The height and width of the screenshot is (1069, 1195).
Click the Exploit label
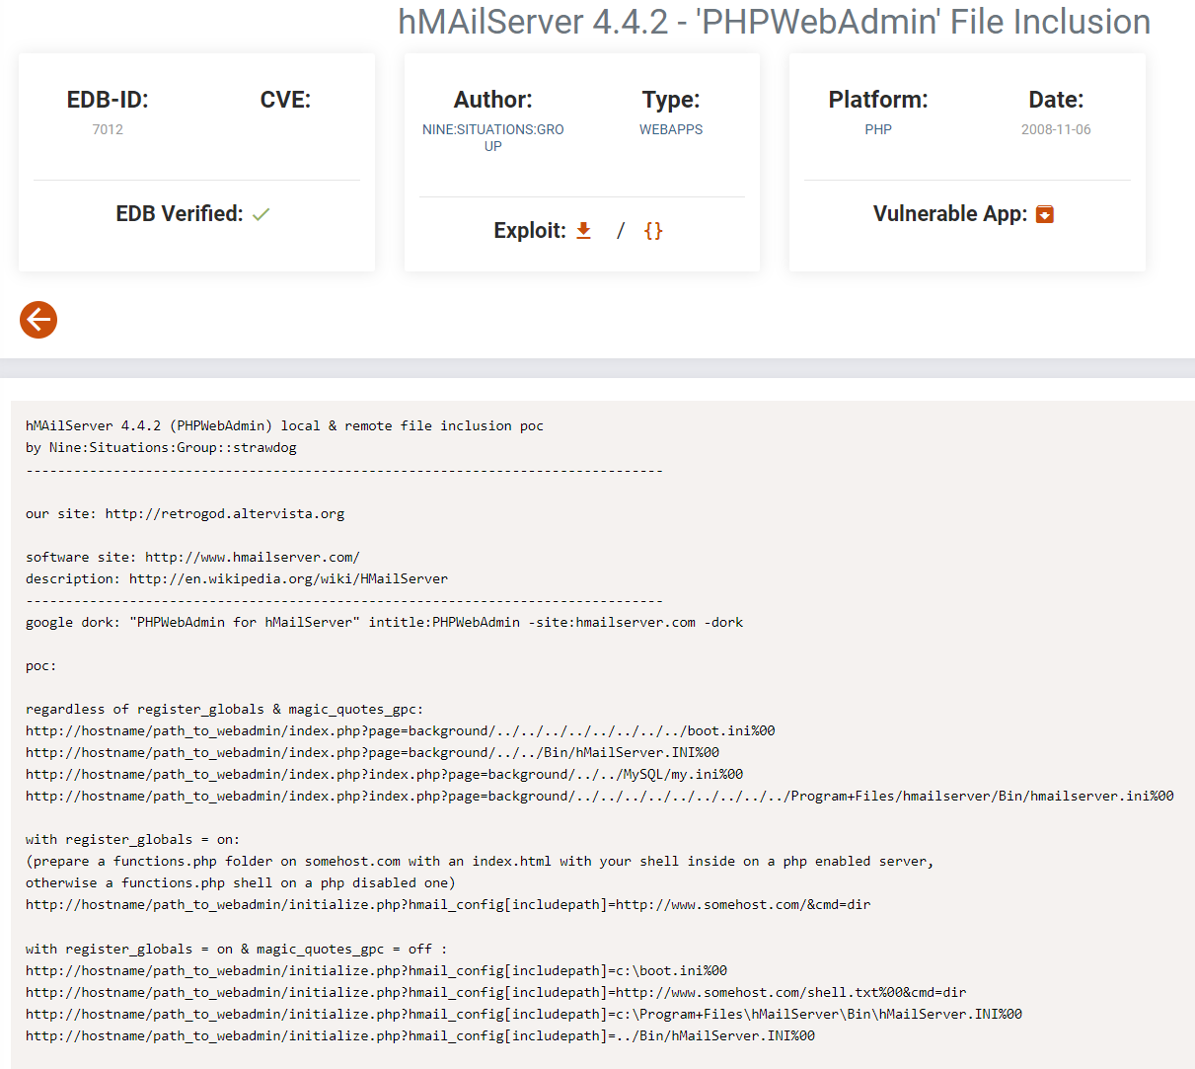click(530, 231)
